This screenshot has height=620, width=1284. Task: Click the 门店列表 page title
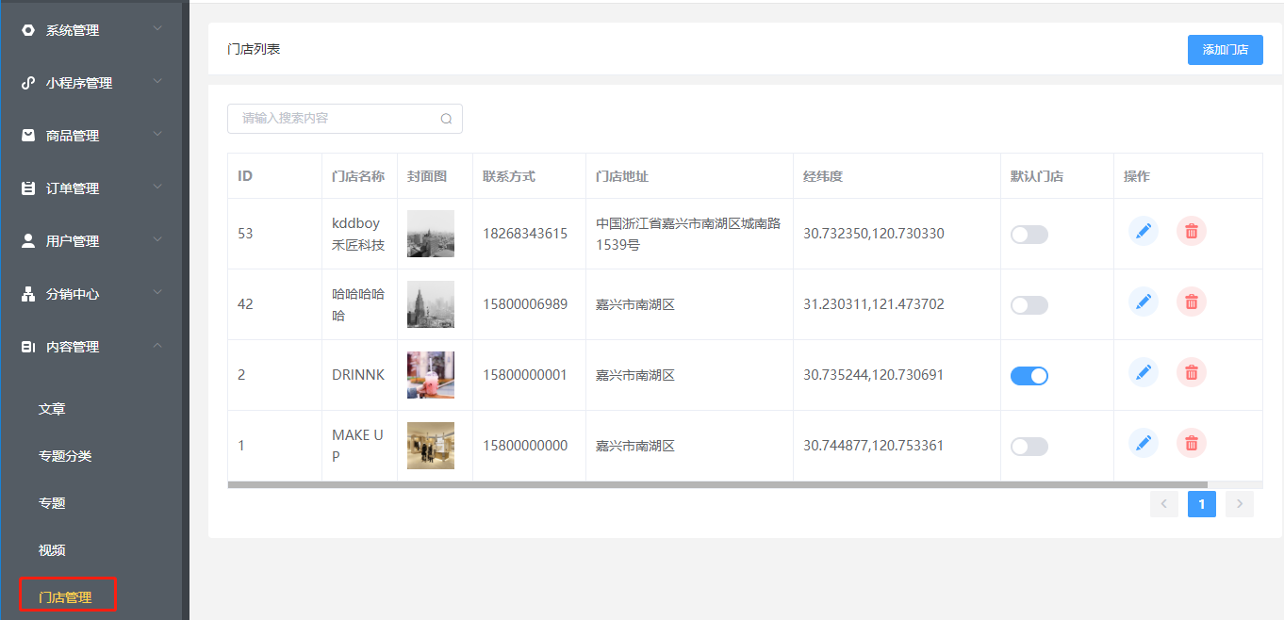pos(254,49)
